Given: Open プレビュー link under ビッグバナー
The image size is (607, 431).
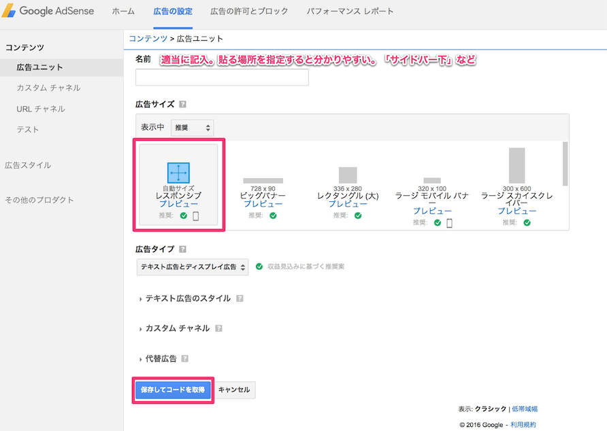Looking at the screenshot, I should coord(263,204).
